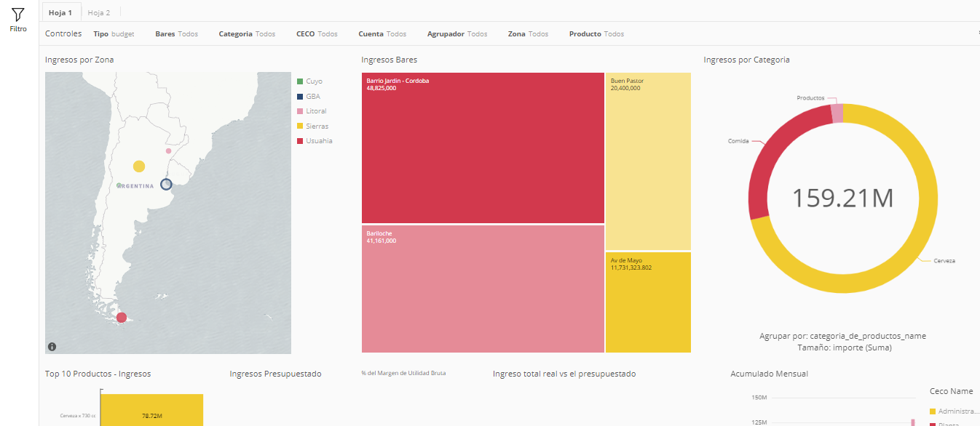Image resolution: width=980 pixels, height=426 pixels.
Task: Select the Usuahia red map marker
Action: click(122, 318)
